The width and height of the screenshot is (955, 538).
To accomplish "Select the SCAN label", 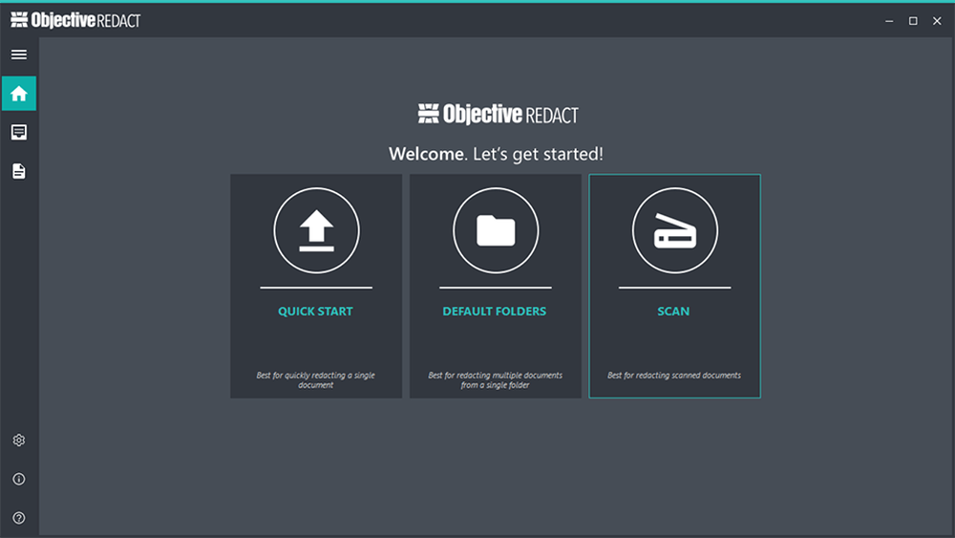I will [673, 312].
